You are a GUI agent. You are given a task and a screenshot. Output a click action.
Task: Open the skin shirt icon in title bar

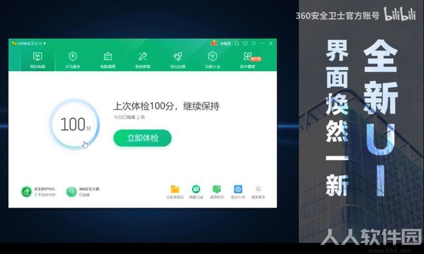point(245,43)
